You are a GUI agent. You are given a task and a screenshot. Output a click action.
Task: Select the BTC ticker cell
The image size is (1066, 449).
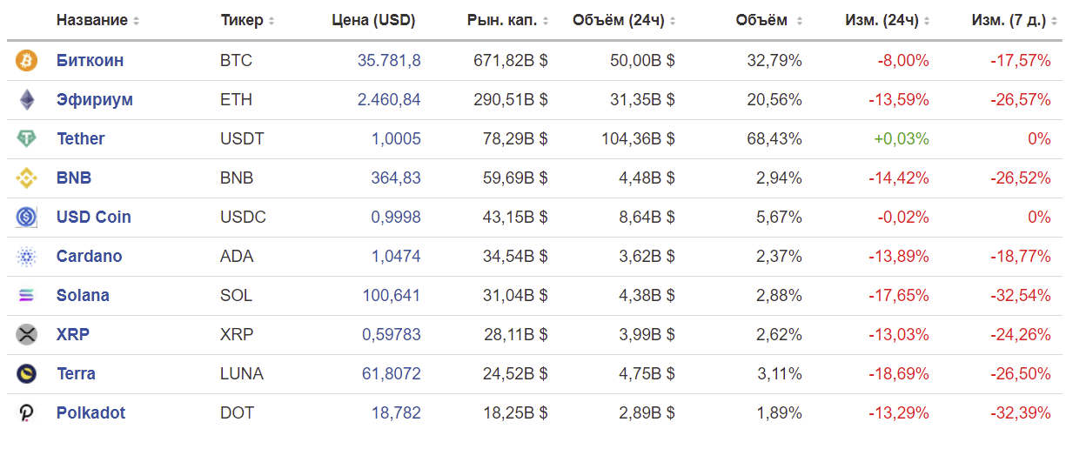236,61
